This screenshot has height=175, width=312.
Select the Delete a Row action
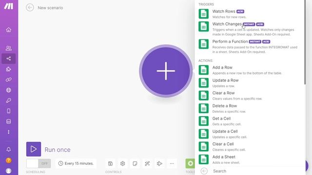click(x=250, y=108)
